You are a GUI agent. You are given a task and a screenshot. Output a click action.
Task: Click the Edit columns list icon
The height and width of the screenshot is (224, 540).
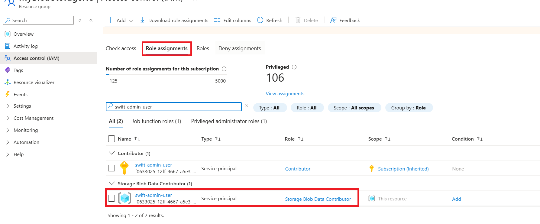217,20
